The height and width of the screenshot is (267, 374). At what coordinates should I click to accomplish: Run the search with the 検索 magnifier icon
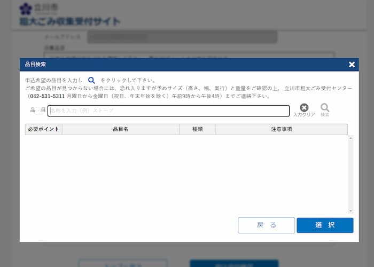tap(325, 109)
